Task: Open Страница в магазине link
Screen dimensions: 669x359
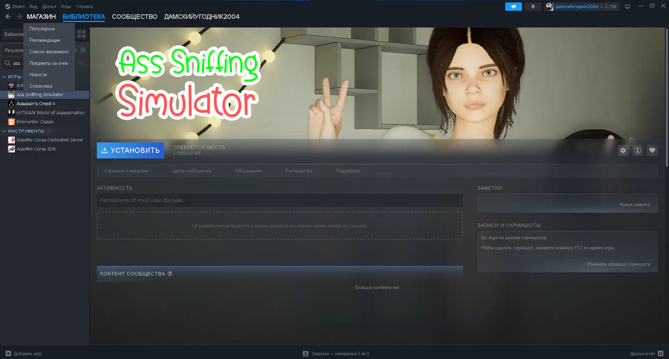Action: (x=126, y=171)
